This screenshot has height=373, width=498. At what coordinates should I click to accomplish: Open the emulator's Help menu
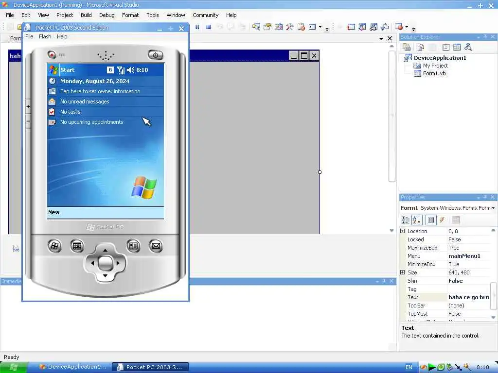click(x=62, y=36)
